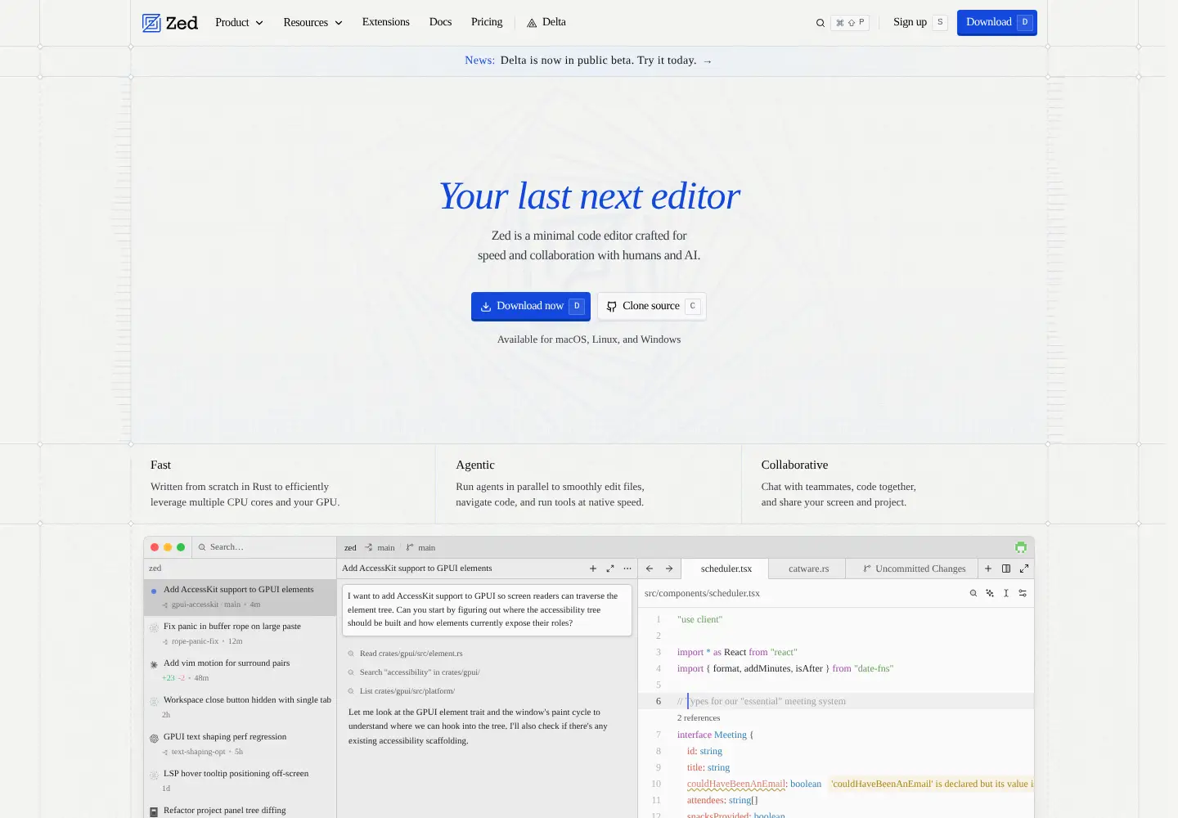This screenshot has width=1178, height=818.
Task: Click the git branch icon before 'main'
Action: pos(410,547)
